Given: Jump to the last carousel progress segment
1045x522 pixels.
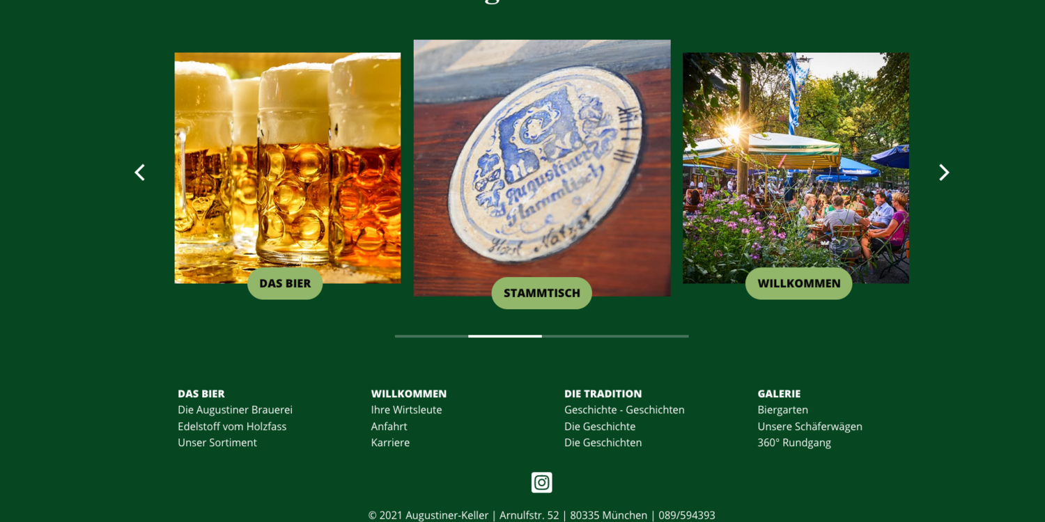Looking at the screenshot, I should click(x=652, y=336).
